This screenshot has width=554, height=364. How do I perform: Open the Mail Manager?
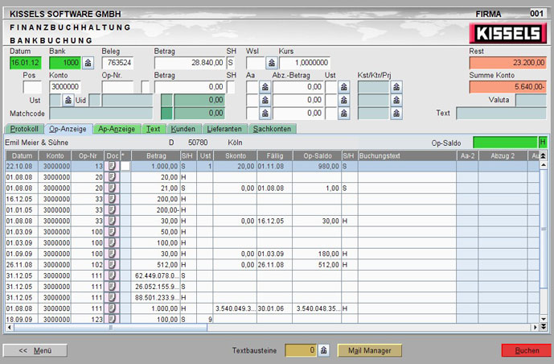pos(370,350)
